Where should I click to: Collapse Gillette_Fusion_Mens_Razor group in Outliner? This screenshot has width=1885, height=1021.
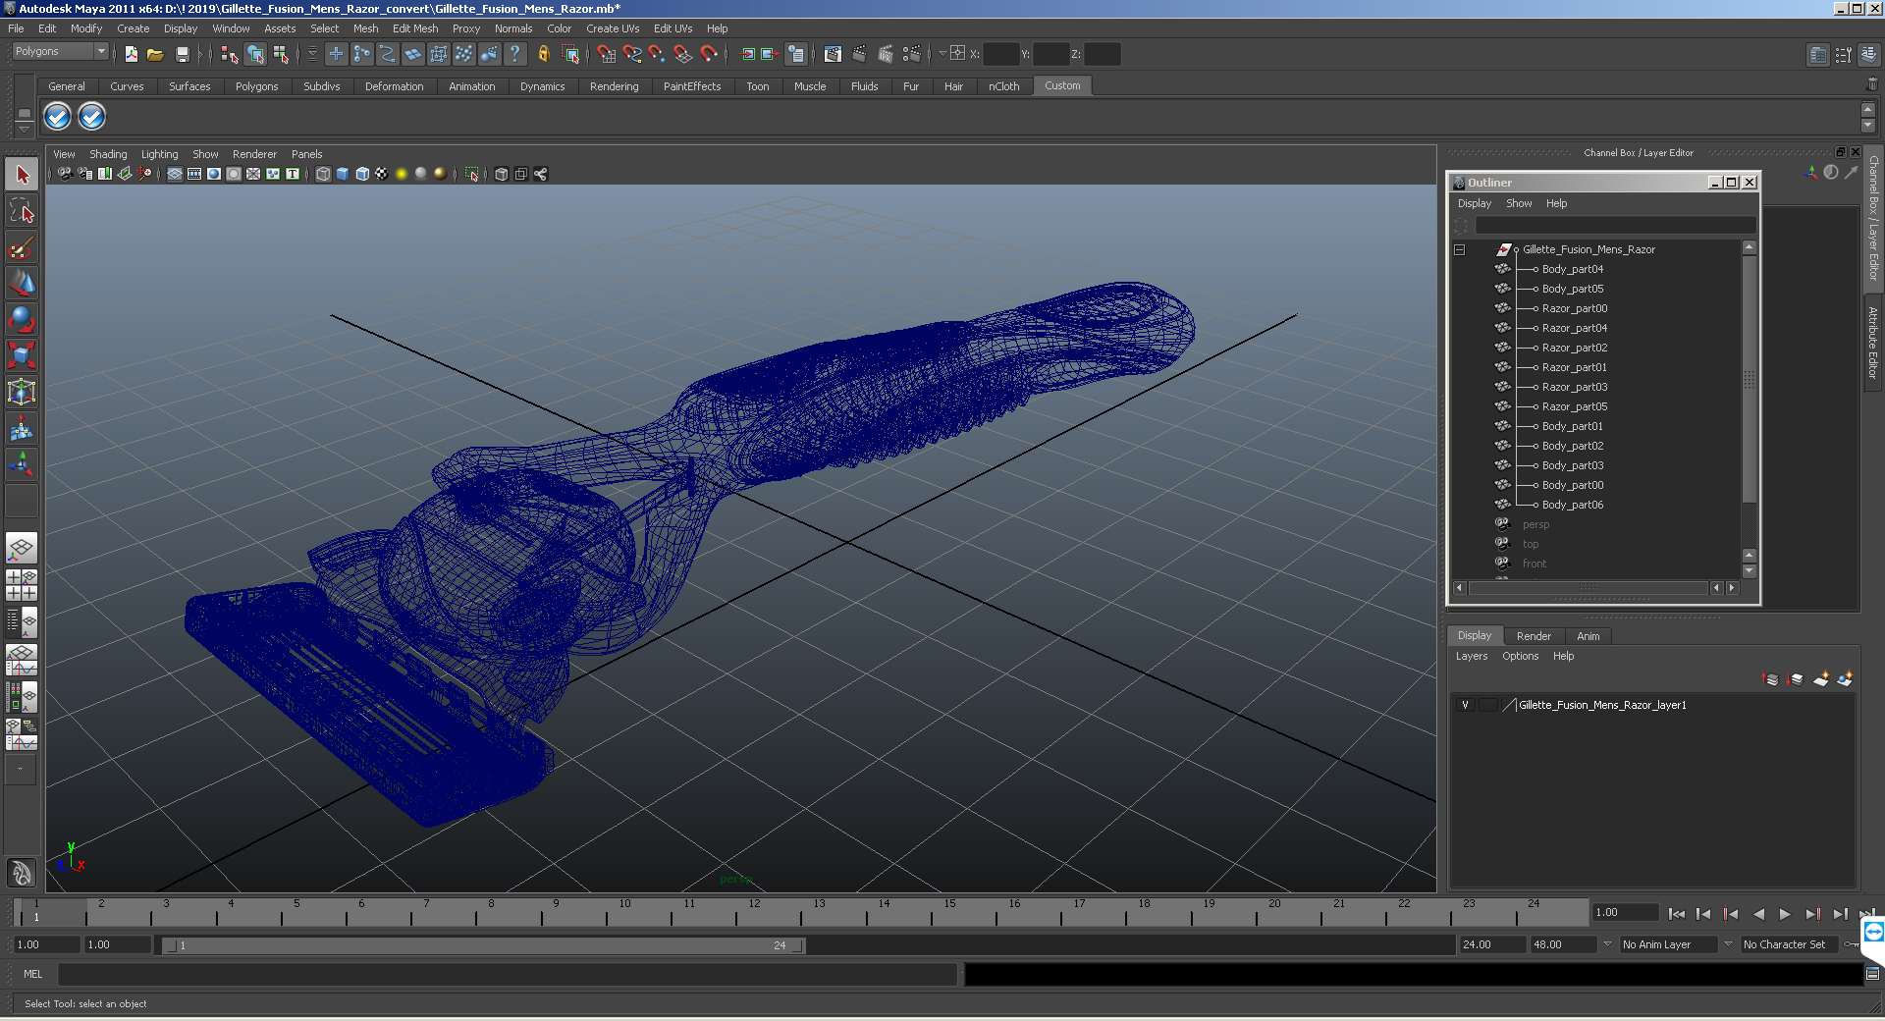[1460, 249]
